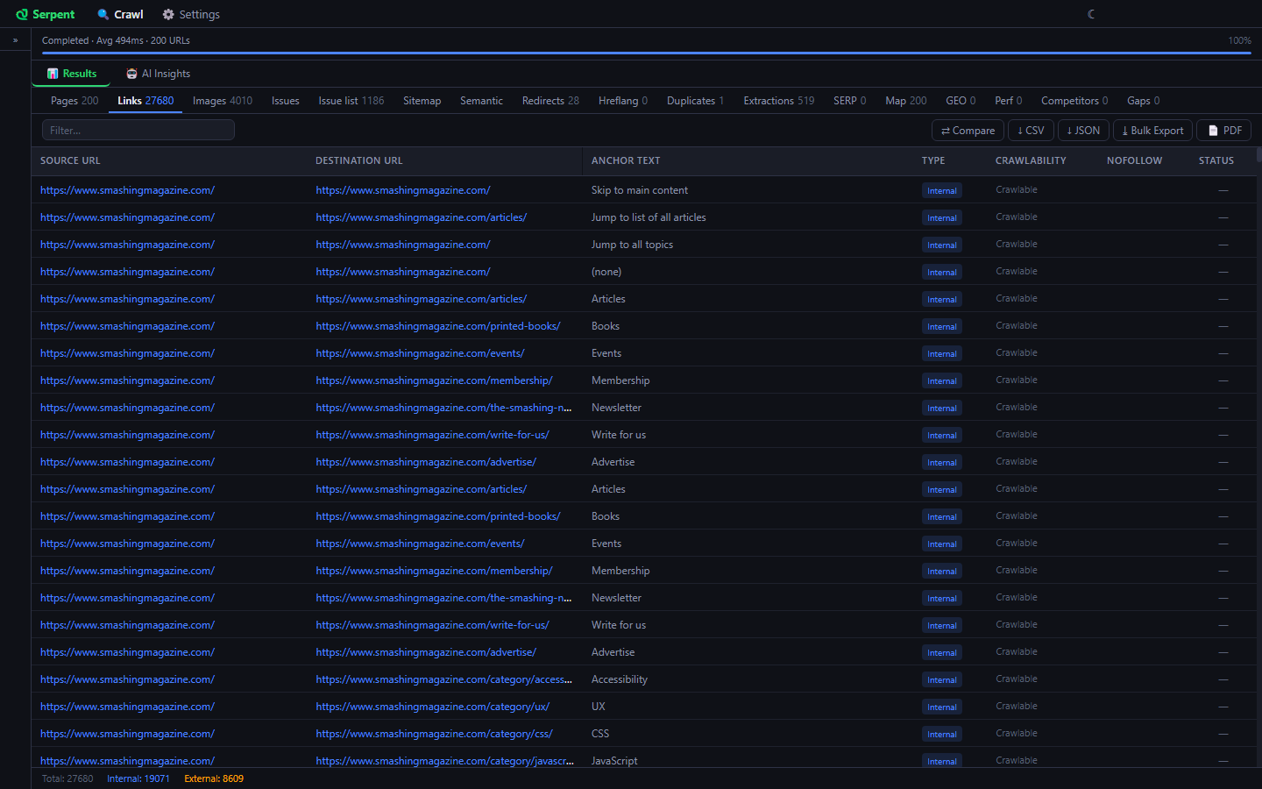Screen dimensions: 1262x789
Task: Open destination URL of 'Skip to main content' row
Action: (x=403, y=190)
